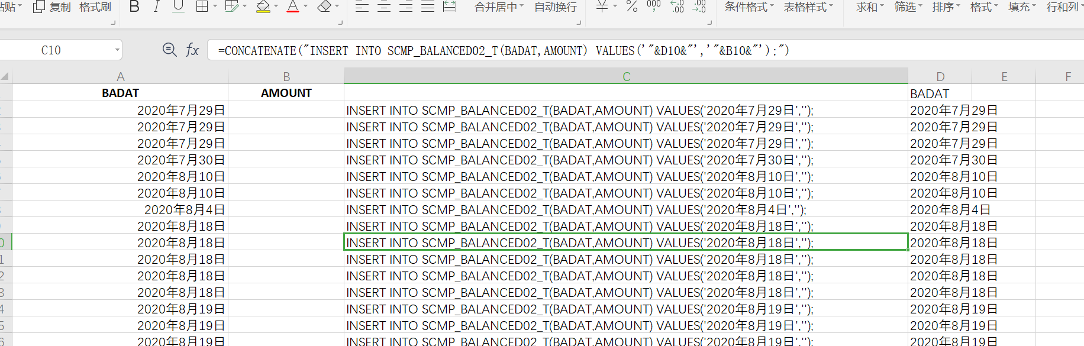Click the percent style icon

click(x=632, y=7)
